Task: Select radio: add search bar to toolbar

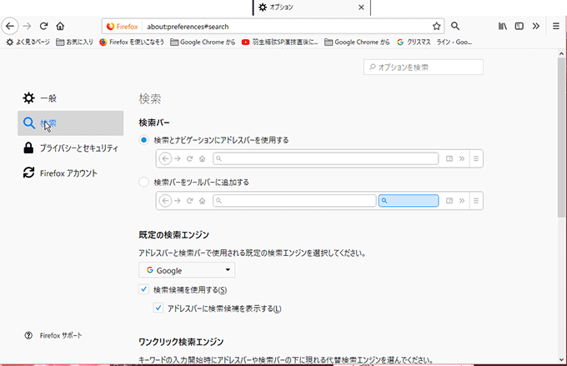Action: [144, 182]
